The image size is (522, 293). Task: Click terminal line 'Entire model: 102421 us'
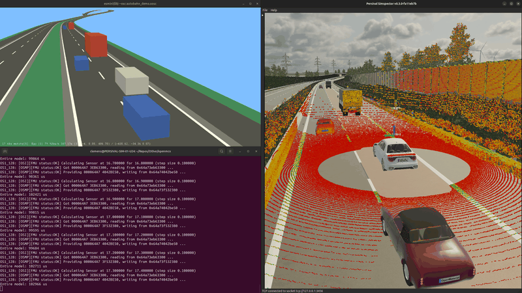click(x=23, y=195)
